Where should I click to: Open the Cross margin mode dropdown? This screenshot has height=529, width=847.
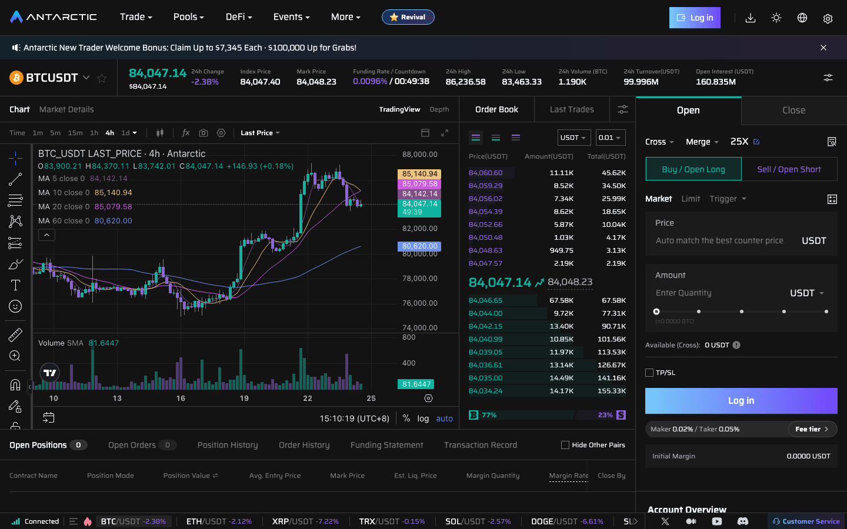pos(659,142)
